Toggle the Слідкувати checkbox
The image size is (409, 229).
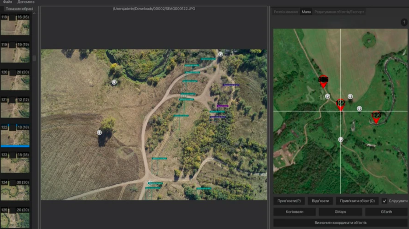coord(384,201)
